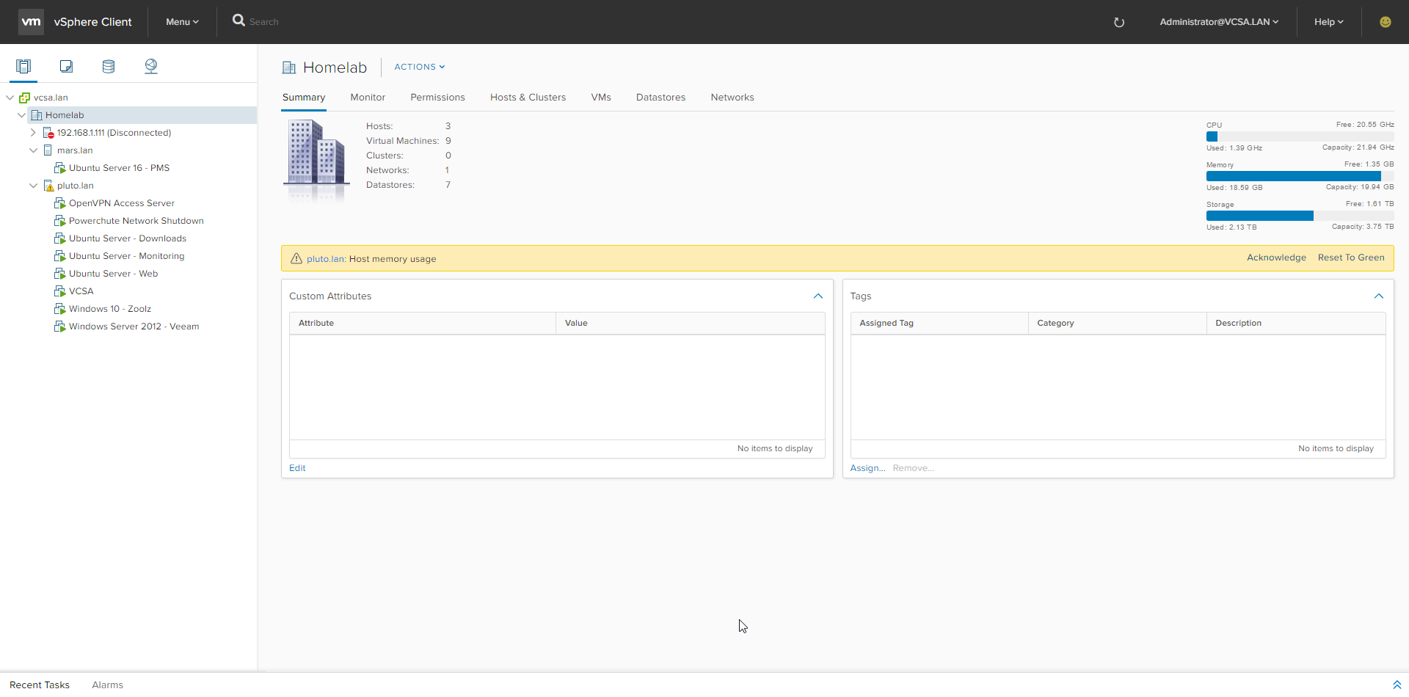Expand the 192.168.1.111 host node
This screenshot has height=697, width=1409.
(33, 133)
